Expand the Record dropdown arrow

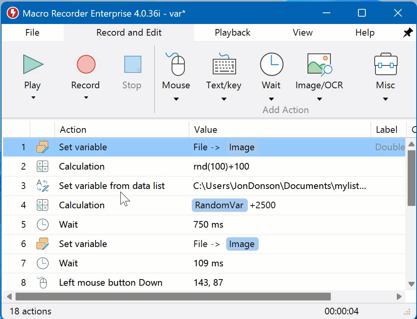[86, 98]
